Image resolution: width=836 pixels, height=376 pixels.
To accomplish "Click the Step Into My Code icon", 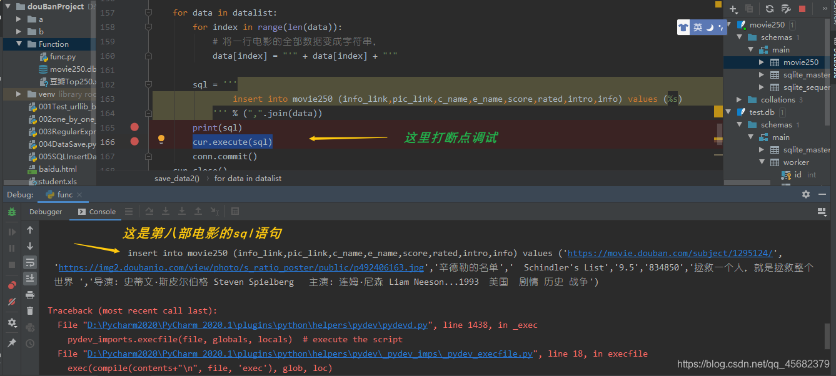I will tap(182, 212).
